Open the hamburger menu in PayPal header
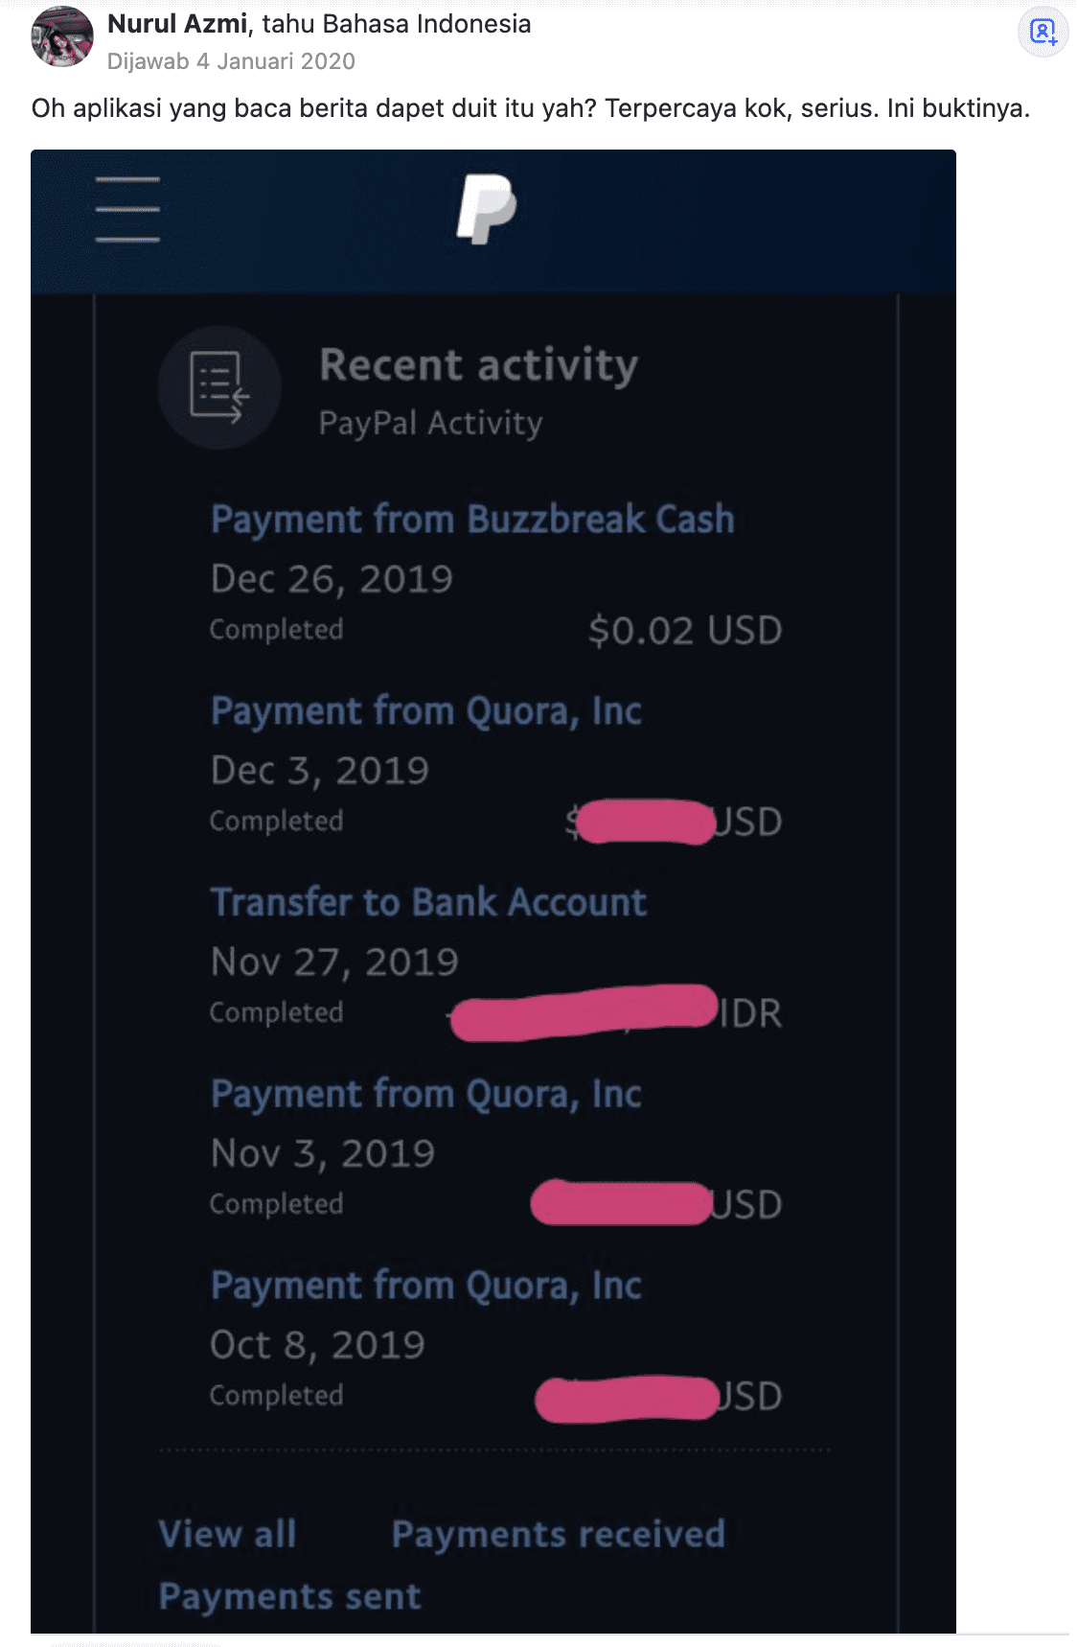The width and height of the screenshot is (1077, 1647). coord(127,209)
